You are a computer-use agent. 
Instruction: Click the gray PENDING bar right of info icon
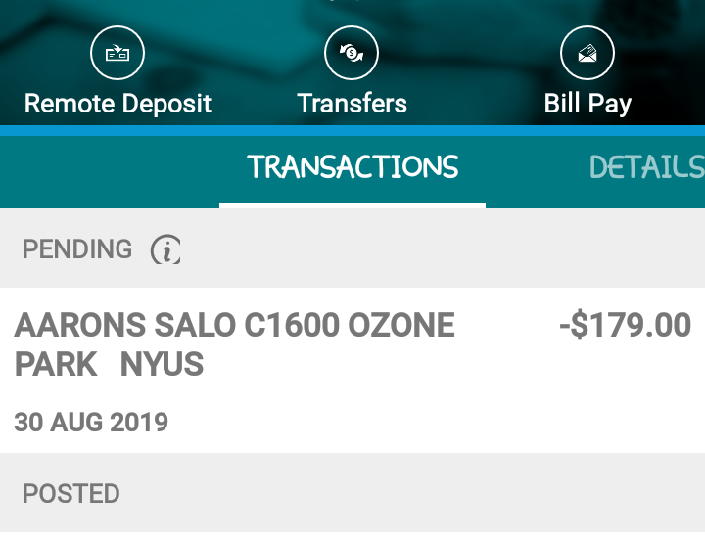(441, 249)
